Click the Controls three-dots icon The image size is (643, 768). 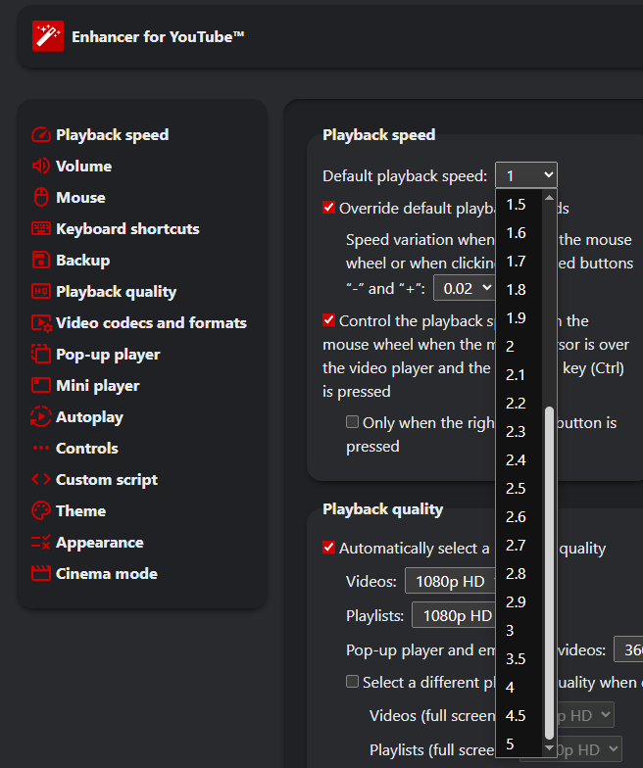coord(41,448)
